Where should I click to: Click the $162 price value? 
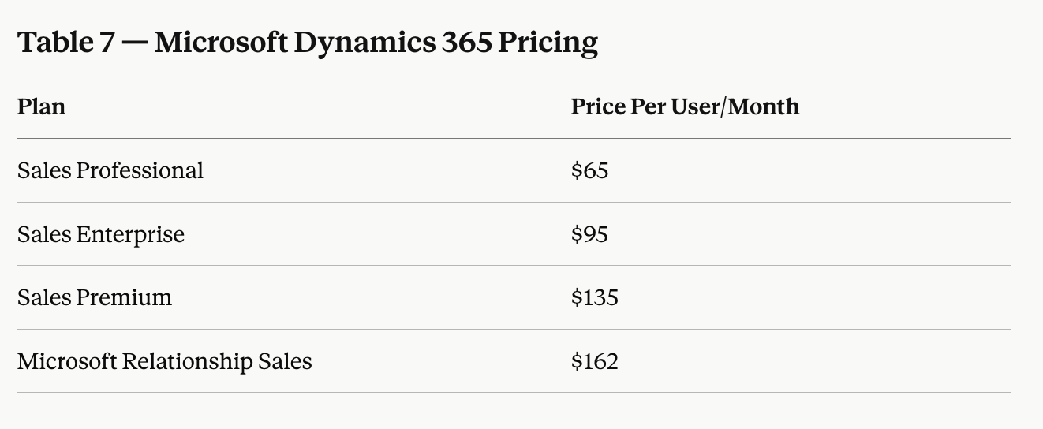pos(595,361)
